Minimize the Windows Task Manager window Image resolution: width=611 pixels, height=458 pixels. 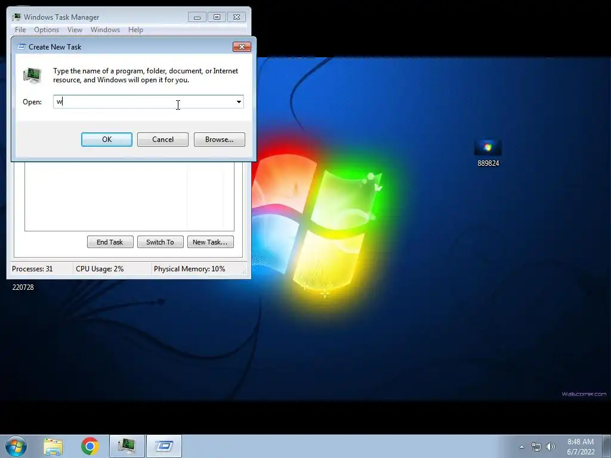197,17
